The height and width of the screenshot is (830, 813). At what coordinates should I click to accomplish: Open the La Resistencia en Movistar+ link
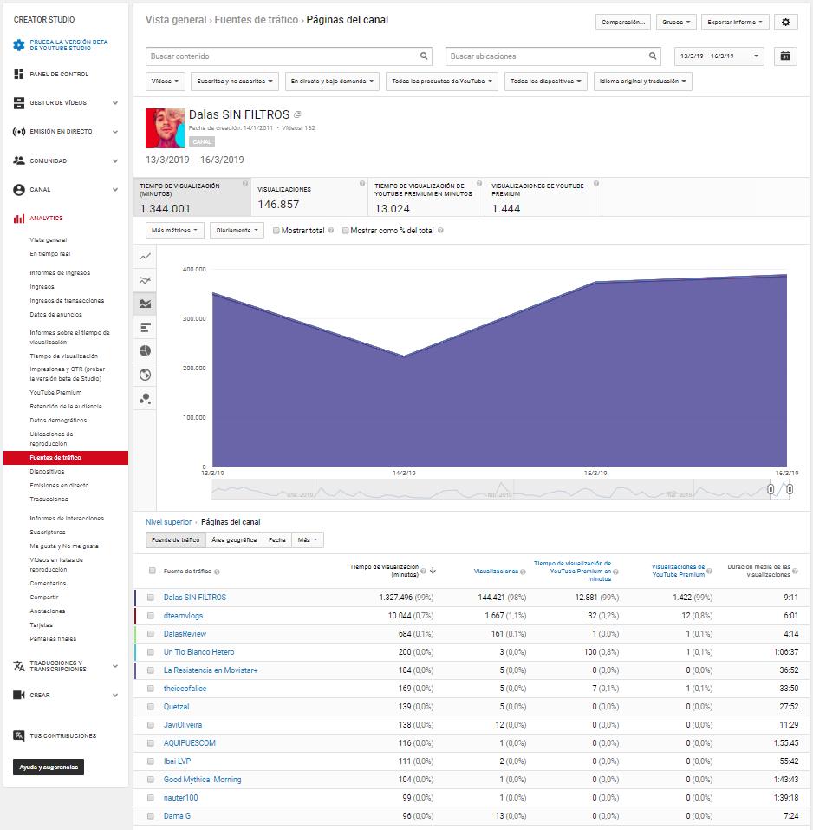(x=211, y=670)
